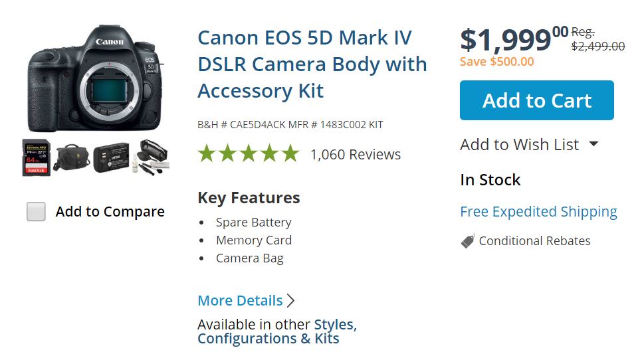Viewport: 638px width, 362px height.
Task: Click the spare battery thumbnail image
Action: [112, 158]
